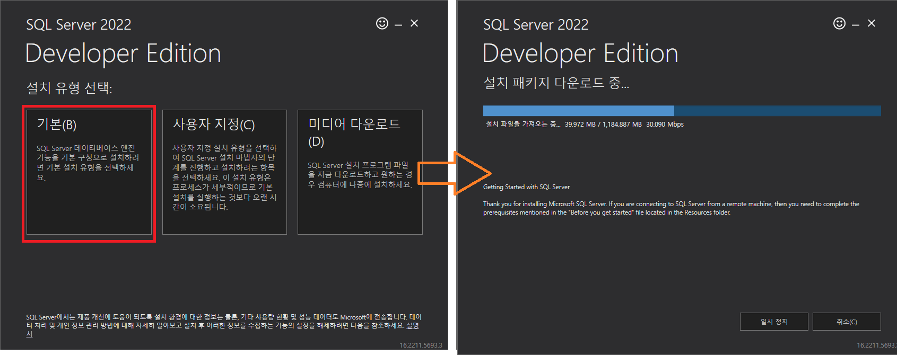The image size is (897, 355).
Task: Pause the download with 일시 정지 button
Action: point(774,322)
